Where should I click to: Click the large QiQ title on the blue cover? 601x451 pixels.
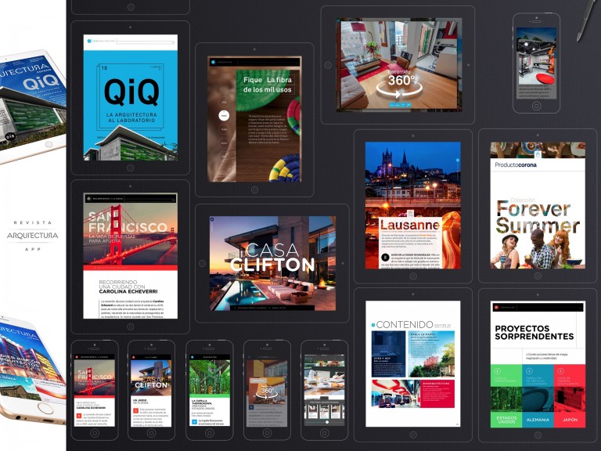pos(131,92)
